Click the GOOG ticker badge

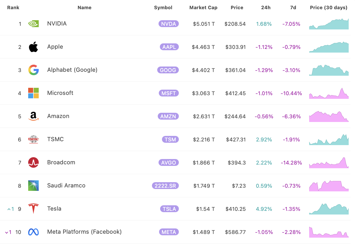[168, 70]
